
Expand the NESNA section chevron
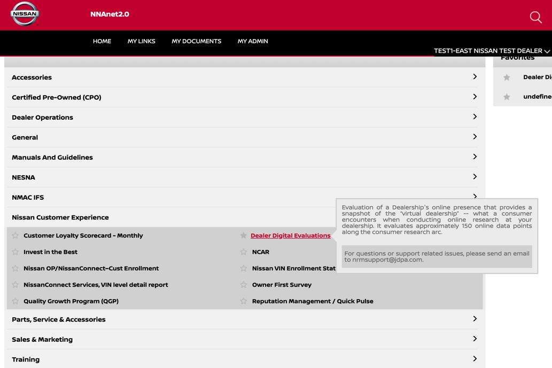click(x=475, y=177)
